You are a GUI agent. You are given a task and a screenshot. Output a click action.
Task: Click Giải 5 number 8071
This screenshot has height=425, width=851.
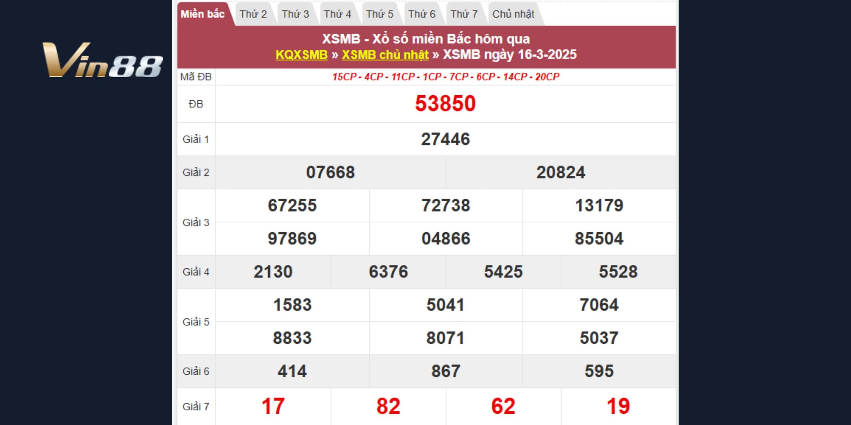pos(446,338)
